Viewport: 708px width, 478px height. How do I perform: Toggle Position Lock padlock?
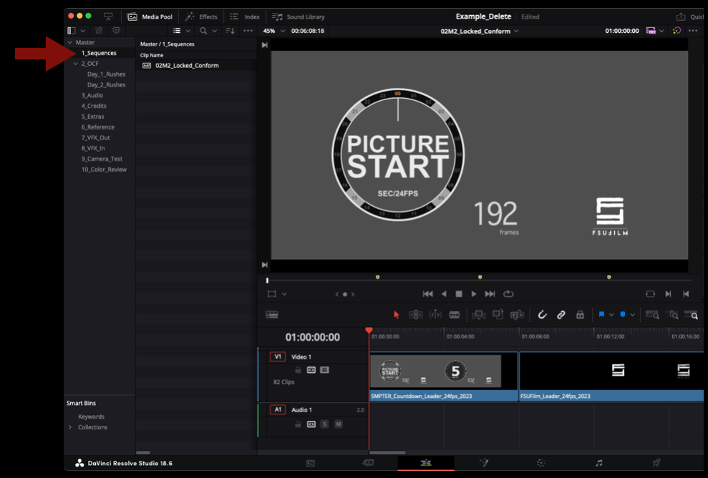coord(580,315)
